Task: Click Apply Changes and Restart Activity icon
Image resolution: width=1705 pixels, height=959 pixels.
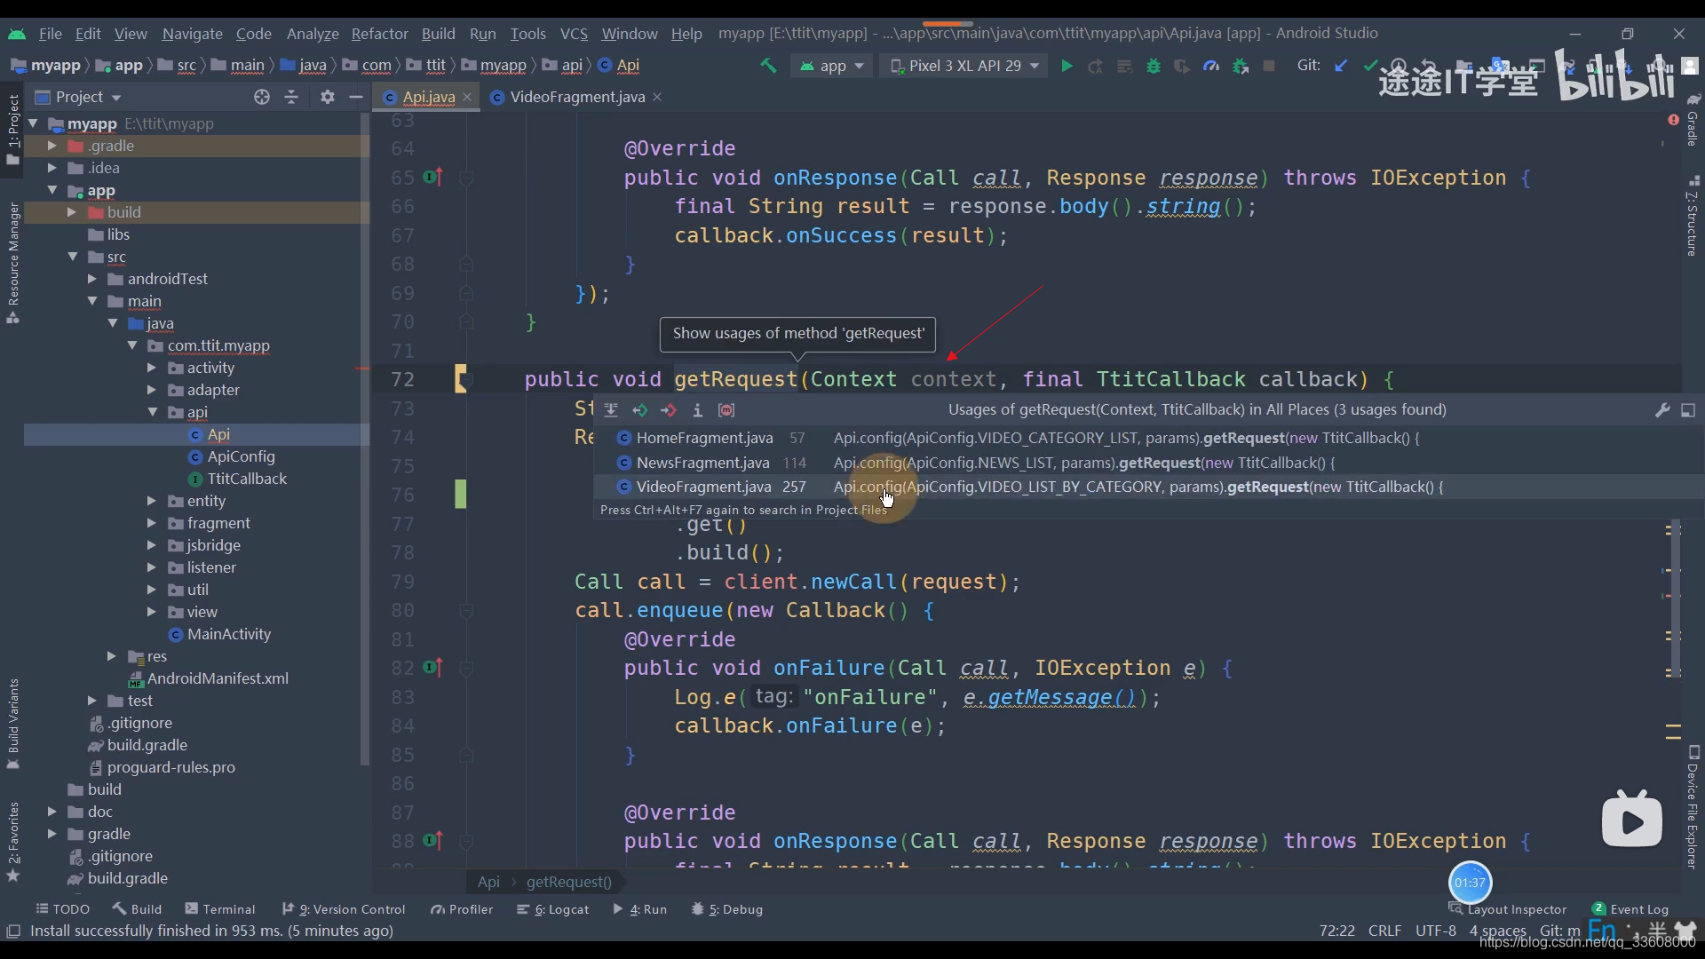Action: pyautogui.click(x=1096, y=66)
